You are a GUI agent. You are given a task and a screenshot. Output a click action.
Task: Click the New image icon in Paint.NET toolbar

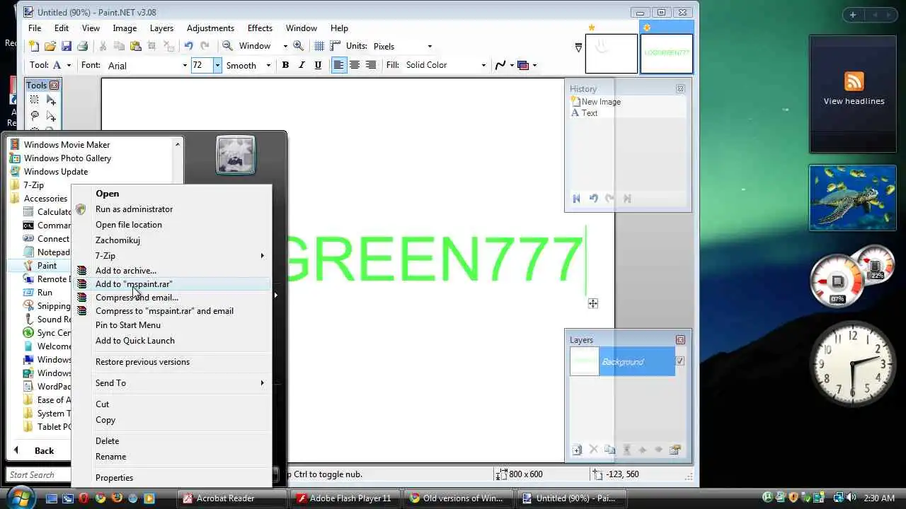(34, 46)
